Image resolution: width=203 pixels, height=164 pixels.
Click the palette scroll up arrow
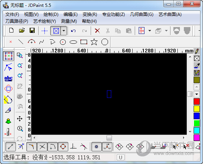tap(196, 87)
